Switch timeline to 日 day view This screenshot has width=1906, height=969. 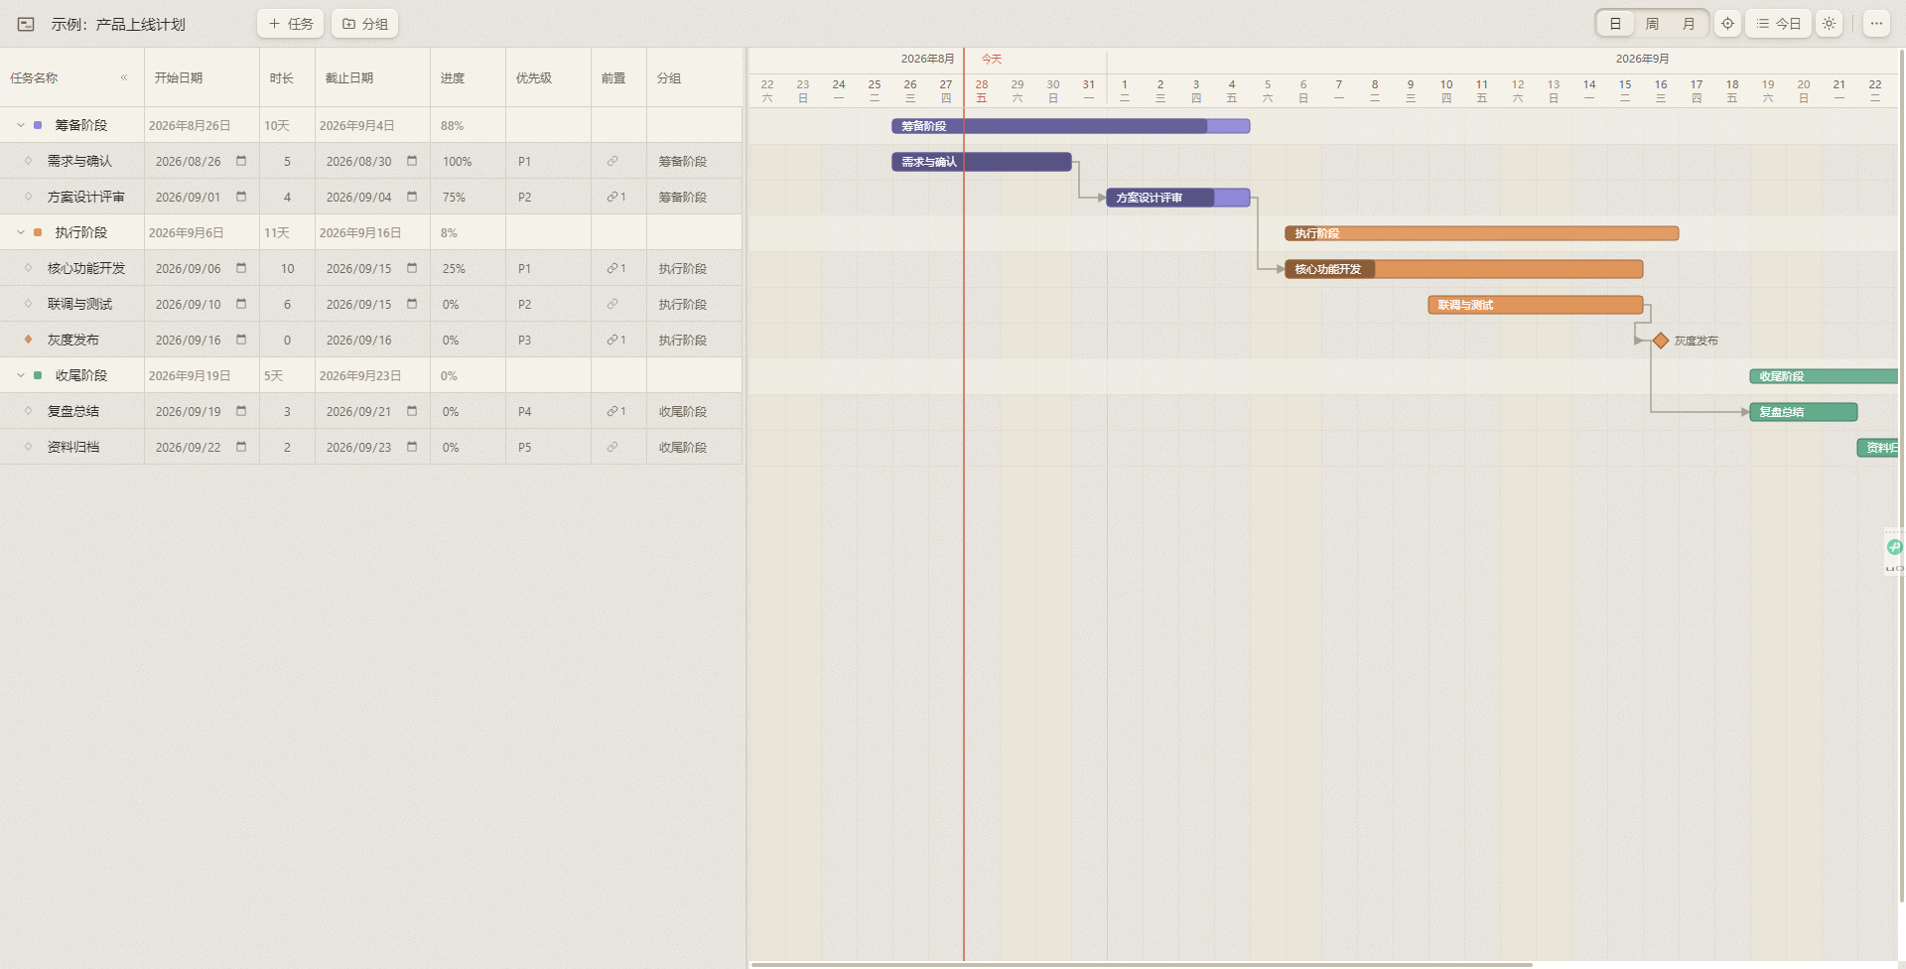[x=1615, y=24]
